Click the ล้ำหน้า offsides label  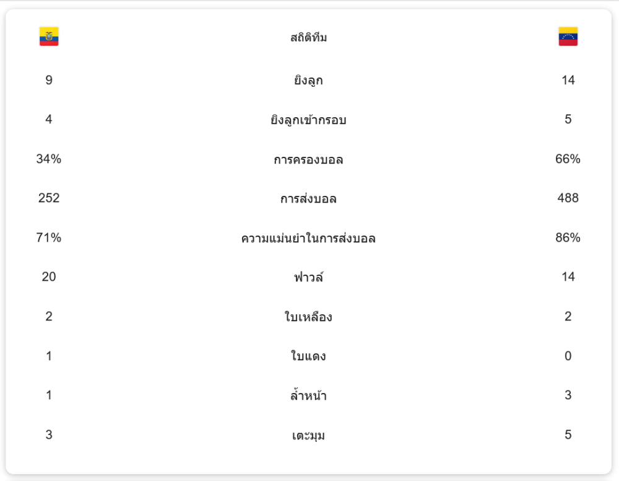coord(308,395)
